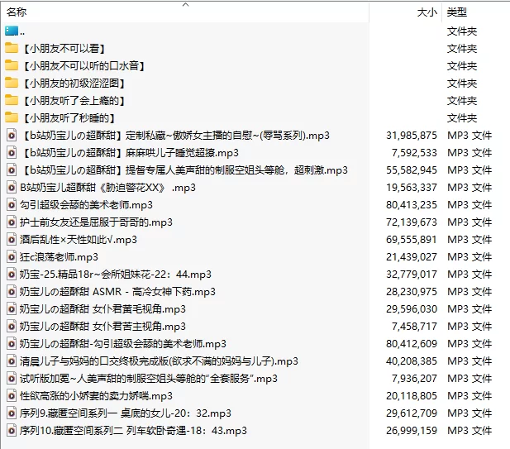Click the size value 29,612,709
The image size is (510, 449).
(412, 413)
